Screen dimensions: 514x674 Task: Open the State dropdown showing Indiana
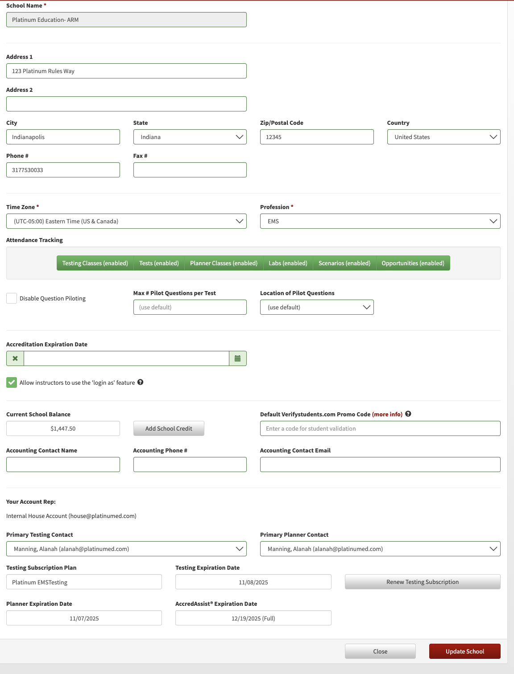(x=190, y=137)
